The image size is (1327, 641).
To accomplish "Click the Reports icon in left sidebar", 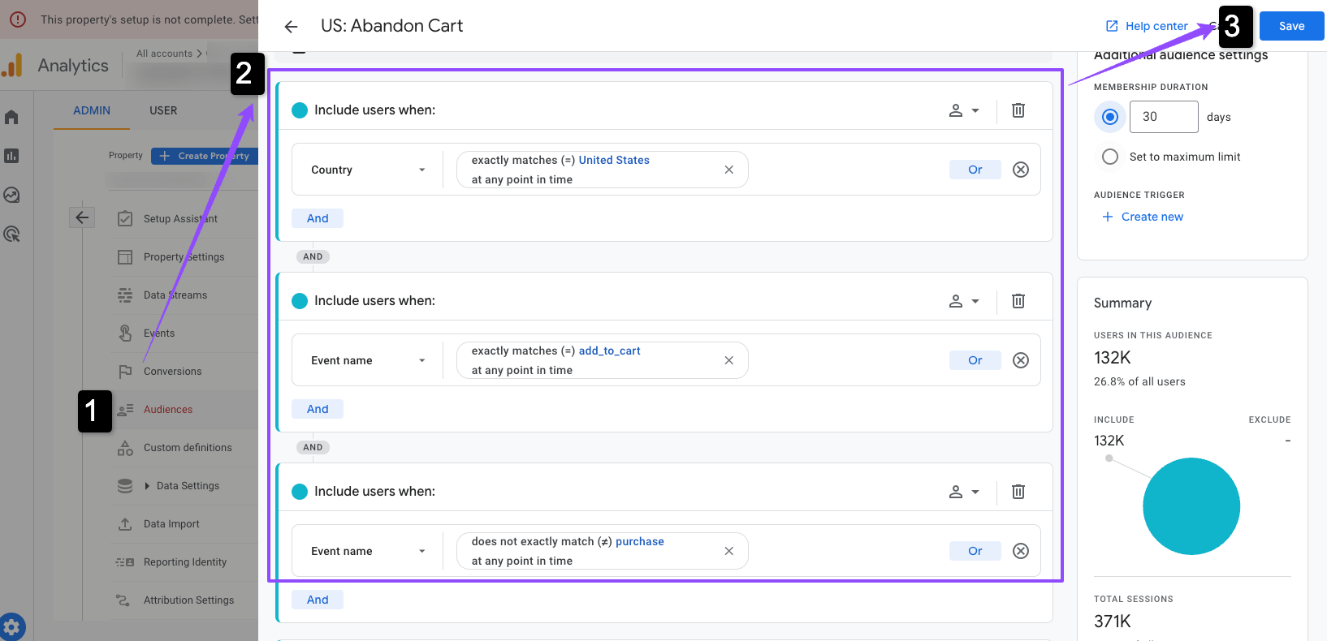I will [x=11, y=156].
